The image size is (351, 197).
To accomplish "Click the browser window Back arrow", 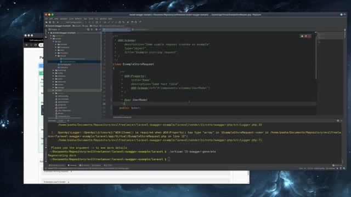I will pyautogui.click(x=27, y=45).
